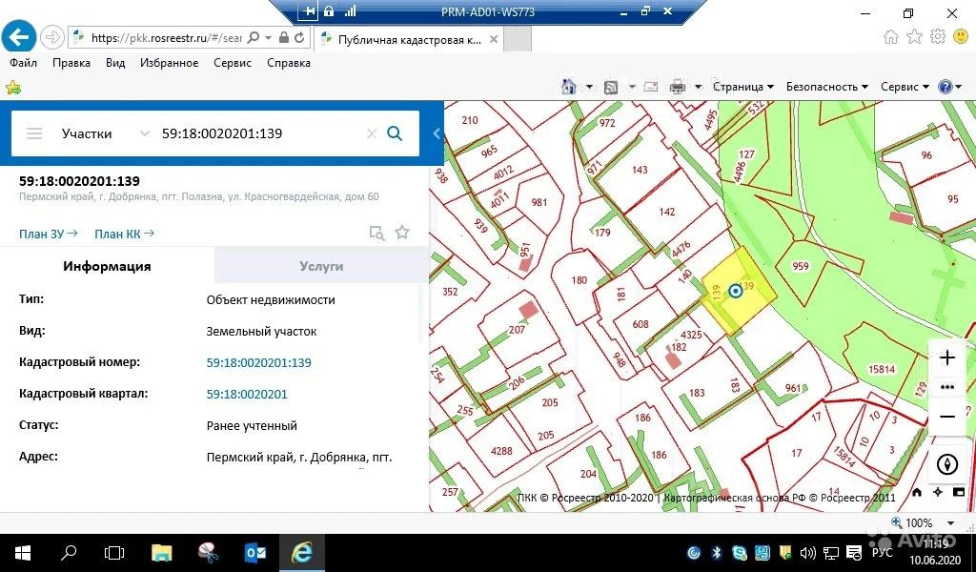Click the map home extent icon
Viewport: 976px width, 572px height.
[x=917, y=492]
